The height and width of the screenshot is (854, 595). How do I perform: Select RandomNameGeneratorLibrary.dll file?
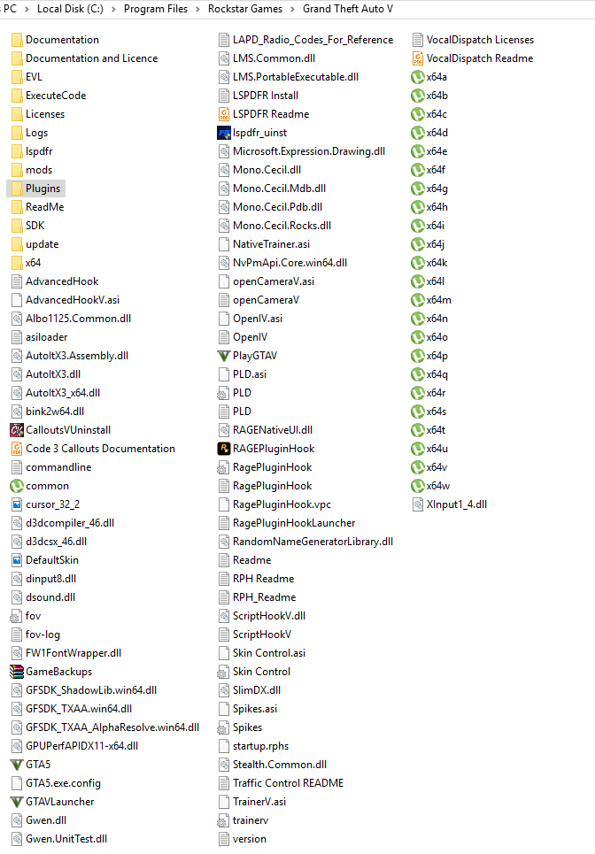click(x=305, y=542)
